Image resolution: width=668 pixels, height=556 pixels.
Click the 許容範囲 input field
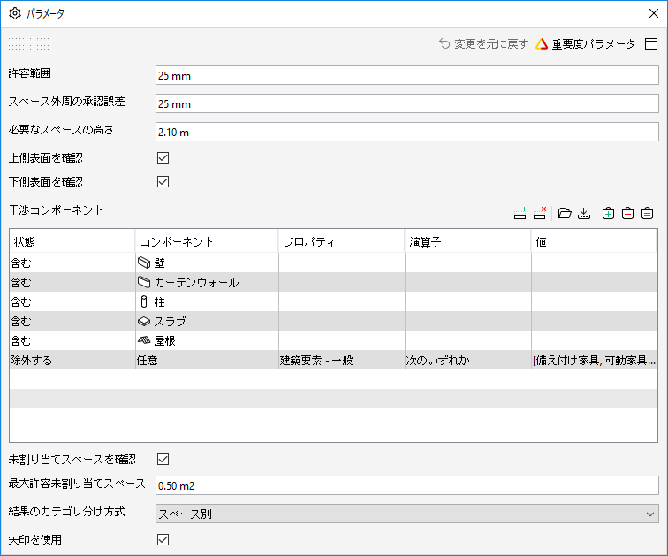coord(406,75)
